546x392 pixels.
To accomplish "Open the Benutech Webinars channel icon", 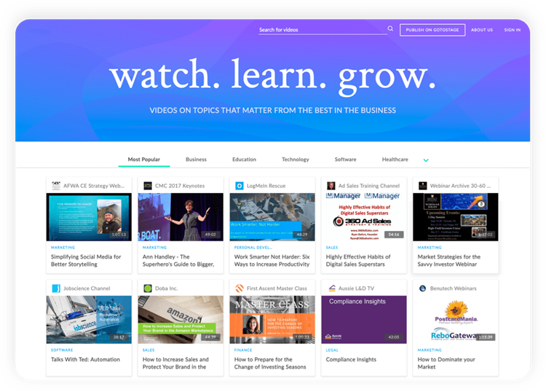I will (423, 288).
